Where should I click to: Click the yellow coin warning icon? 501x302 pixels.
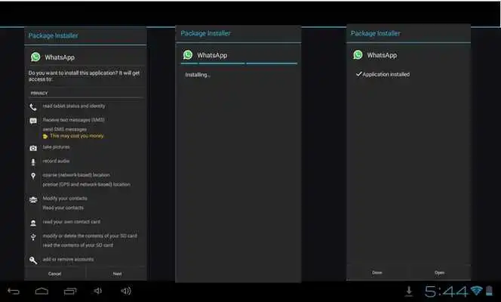[45, 137]
